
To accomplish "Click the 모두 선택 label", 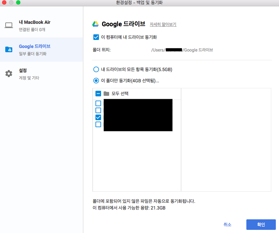I will point(120,94).
